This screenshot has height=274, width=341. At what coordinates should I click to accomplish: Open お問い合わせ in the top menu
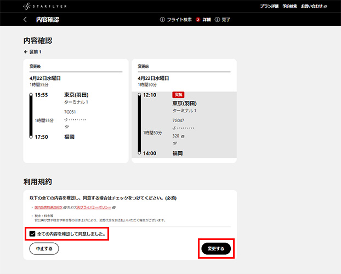coord(314,7)
